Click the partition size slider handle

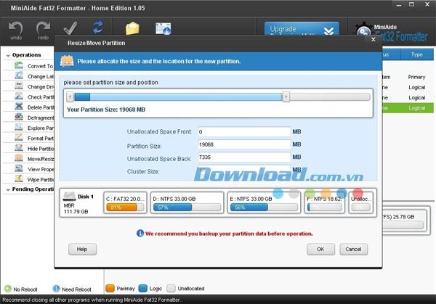pyautogui.click(x=286, y=96)
